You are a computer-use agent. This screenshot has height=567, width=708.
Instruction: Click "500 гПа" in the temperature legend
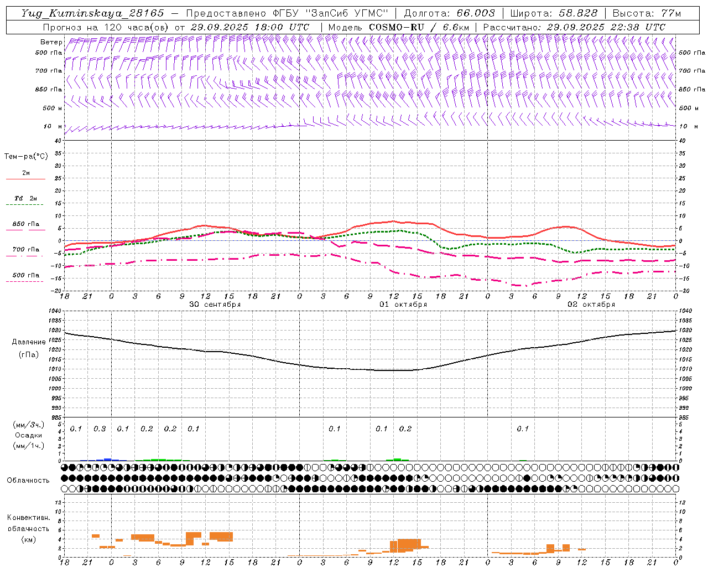coord(25,275)
